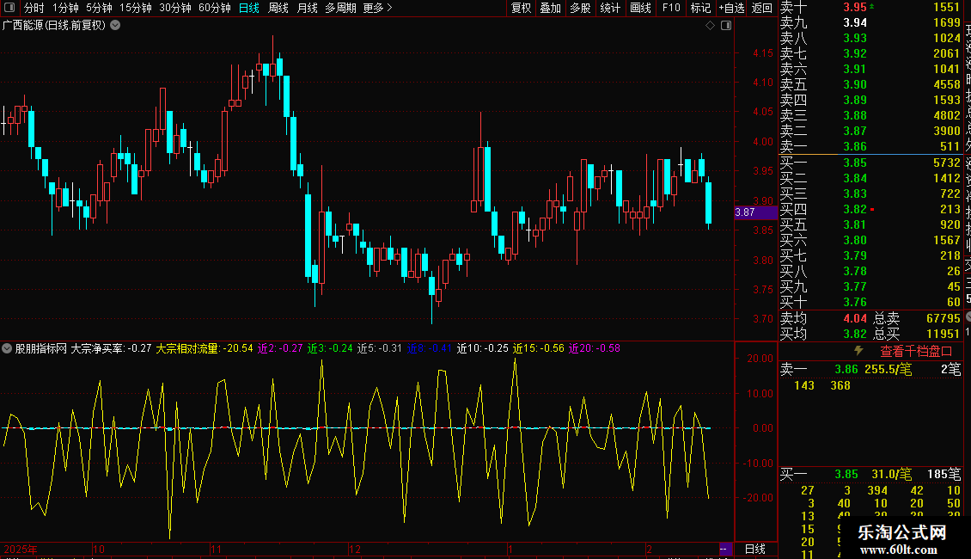Open F10 company information
Image resolution: width=971 pixels, height=559 pixels.
pos(670,8)
